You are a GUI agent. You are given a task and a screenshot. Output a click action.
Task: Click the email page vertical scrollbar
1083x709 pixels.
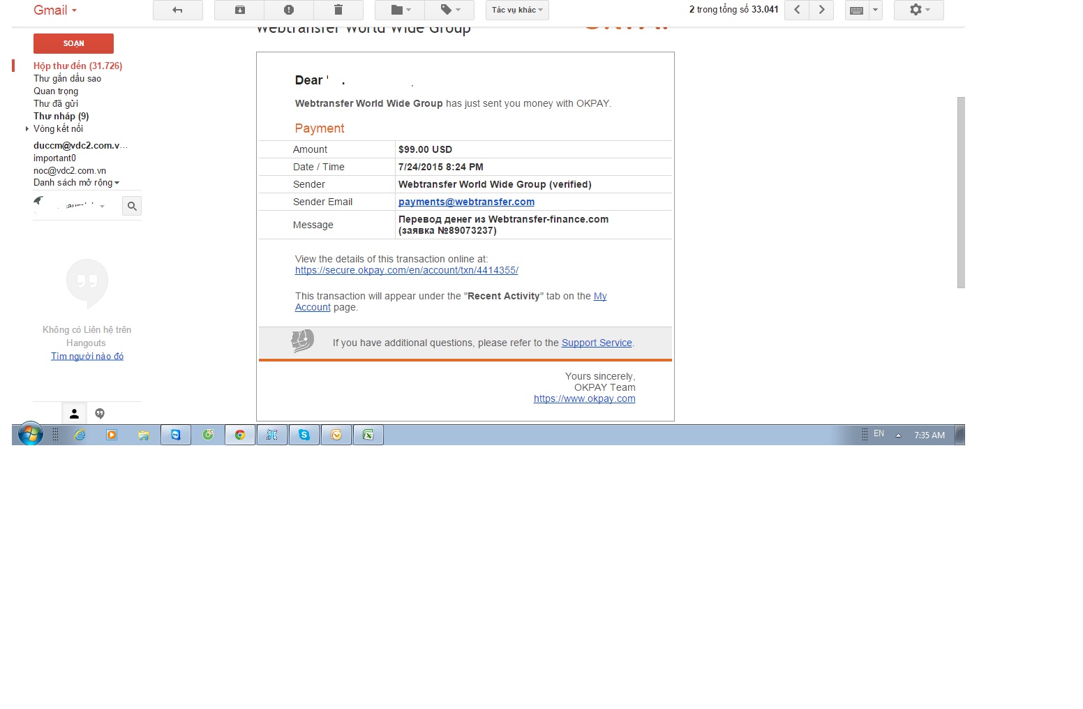(961, 193)
